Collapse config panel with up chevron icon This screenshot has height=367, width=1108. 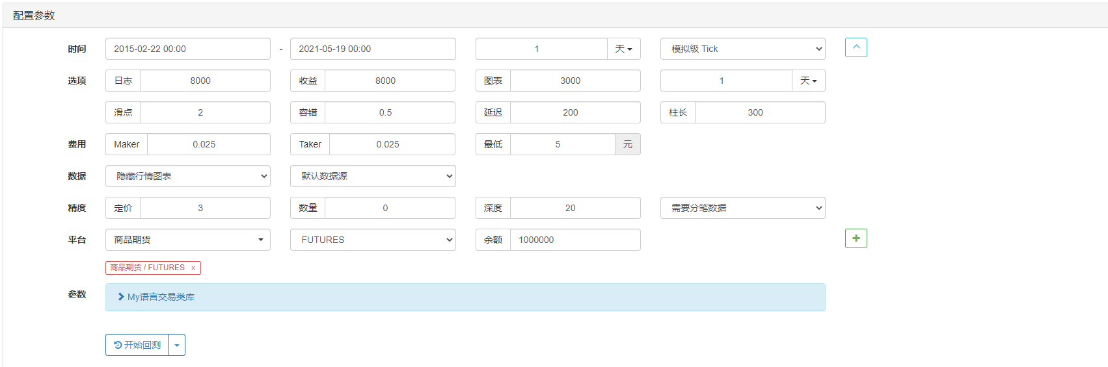pos(856,47)
